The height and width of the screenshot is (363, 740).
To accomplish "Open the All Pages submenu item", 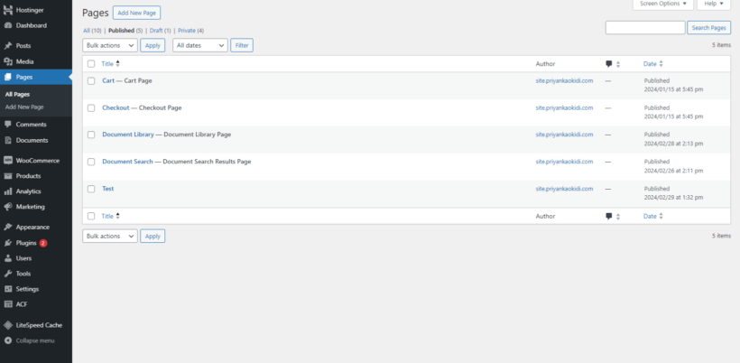I will pyautogui.click(x=17, y=95).
